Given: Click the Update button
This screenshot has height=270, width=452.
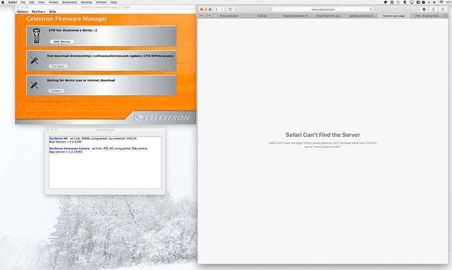Looking at the screenshot, I should pyautogui.click(x=56, y=91).
